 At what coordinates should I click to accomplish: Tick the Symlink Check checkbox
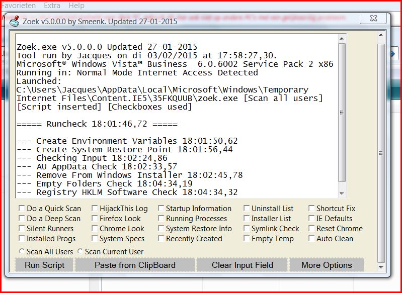[x=247, y=228]
